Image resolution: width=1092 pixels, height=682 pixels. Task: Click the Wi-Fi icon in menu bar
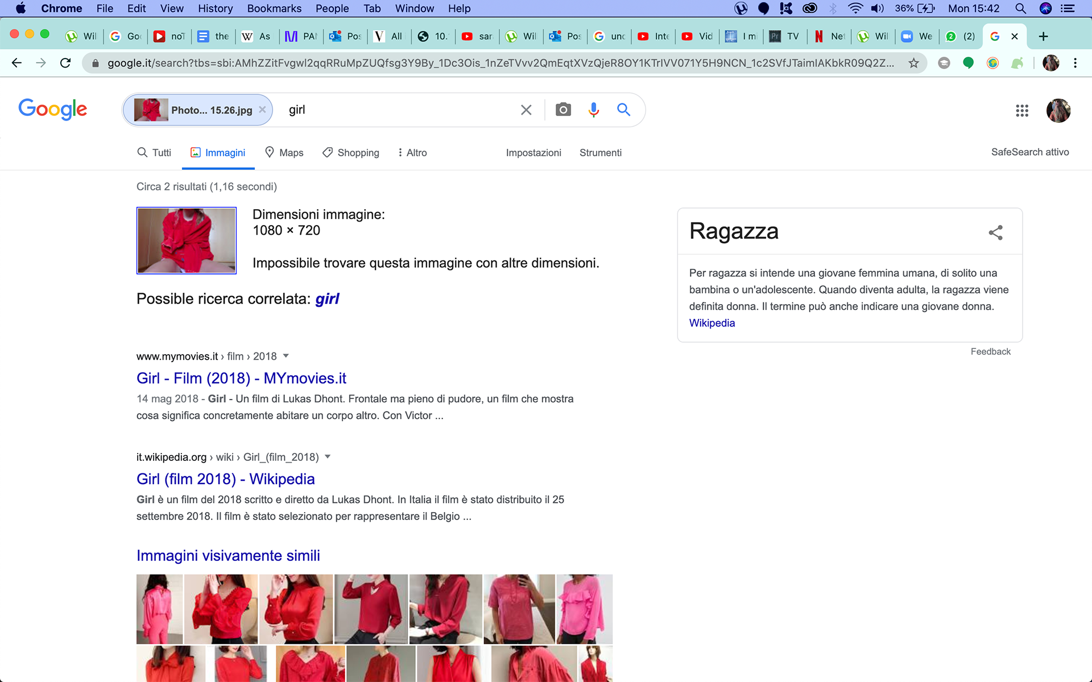pos(855,9)
